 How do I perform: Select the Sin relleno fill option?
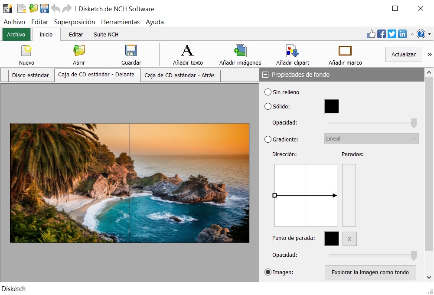268,92
